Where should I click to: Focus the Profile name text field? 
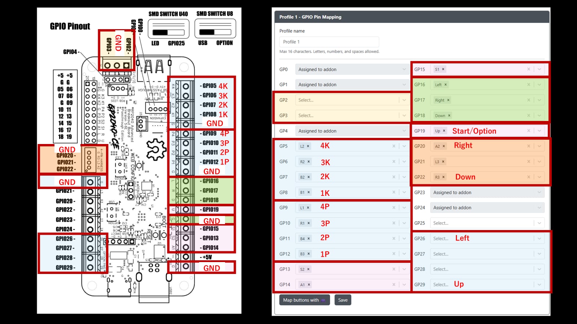pyautogui.click(x=329, y=42)
